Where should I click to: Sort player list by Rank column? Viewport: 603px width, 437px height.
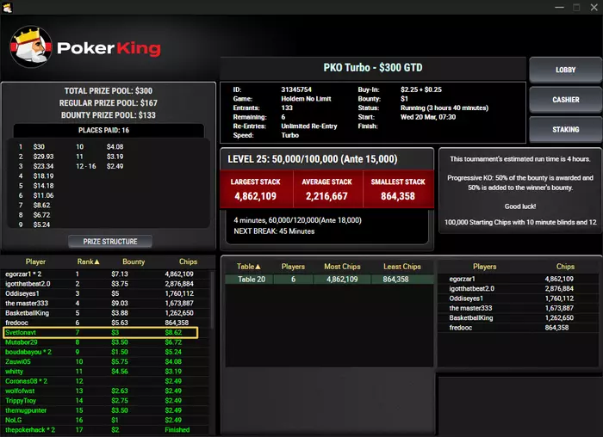[88, 262]
